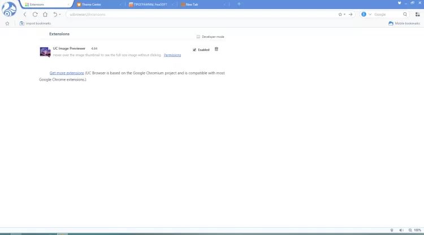Image resolution: width=424 pixels, height=235 pixels.
Task: Select the UC Image Previewer name text
Action: click(x=69, y=48)
